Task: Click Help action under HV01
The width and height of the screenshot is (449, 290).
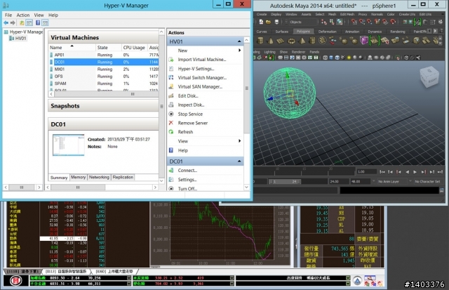Action: pyautogui.click(x=182, y=150)
